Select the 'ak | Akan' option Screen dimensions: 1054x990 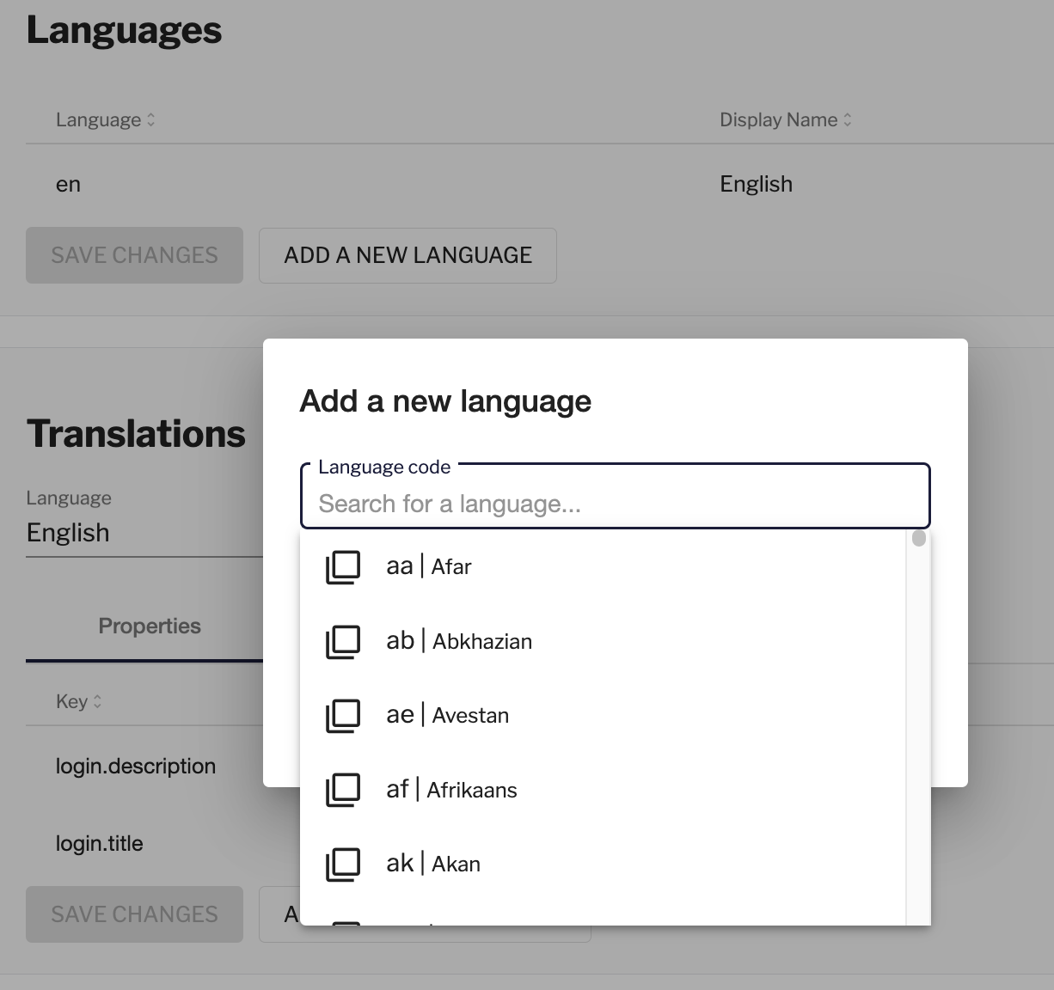(433, 865)
